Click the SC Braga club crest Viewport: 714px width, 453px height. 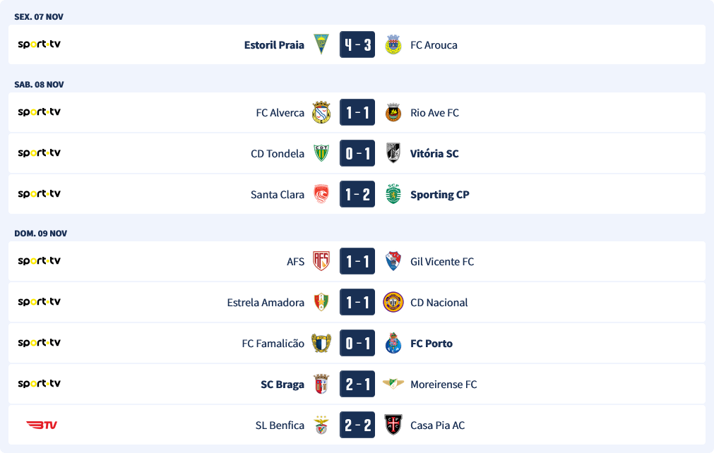321,384
